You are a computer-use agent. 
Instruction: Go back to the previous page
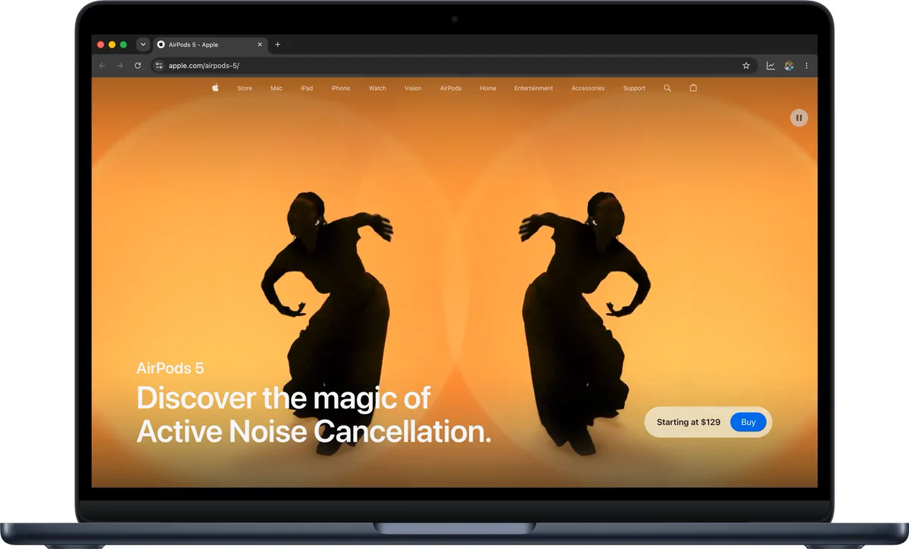click(102, 66)
